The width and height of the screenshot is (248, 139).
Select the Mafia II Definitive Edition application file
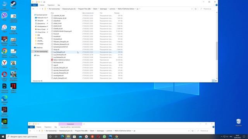[62, 60]
